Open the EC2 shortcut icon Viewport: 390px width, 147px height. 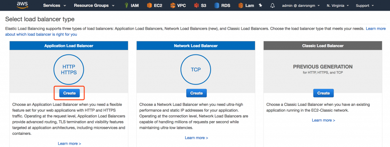click(x=149, y=5)
